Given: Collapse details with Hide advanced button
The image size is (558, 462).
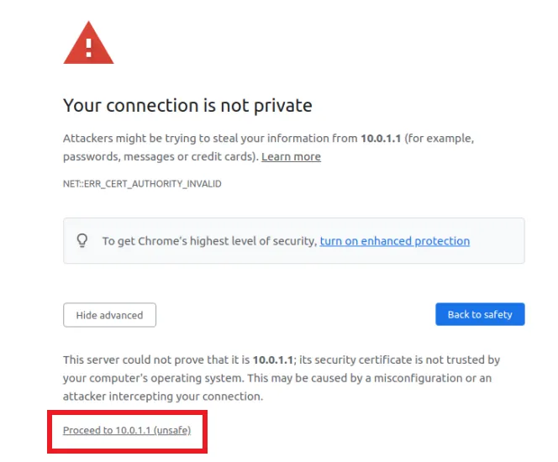Looking at the screenshot, I should click(x=109, y=315).
